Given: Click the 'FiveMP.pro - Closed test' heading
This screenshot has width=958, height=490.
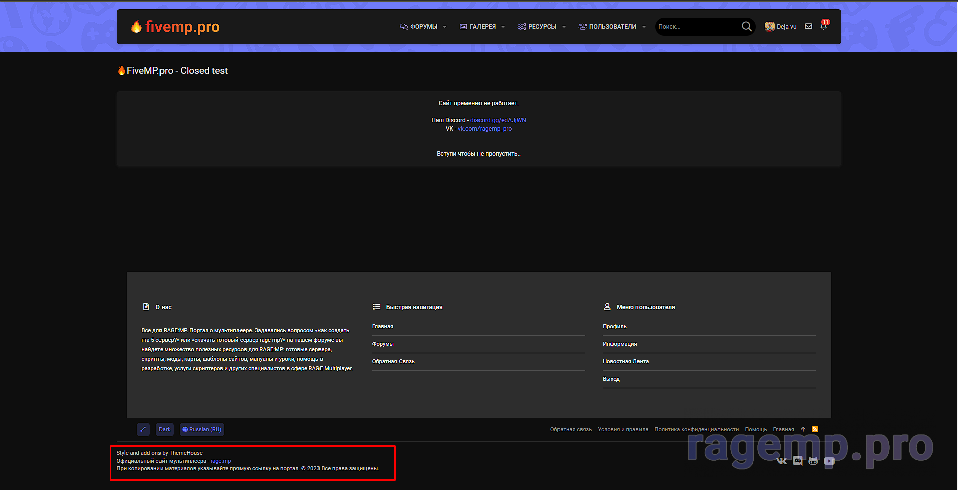Looking at the screenshot, I should coord(173,71).
